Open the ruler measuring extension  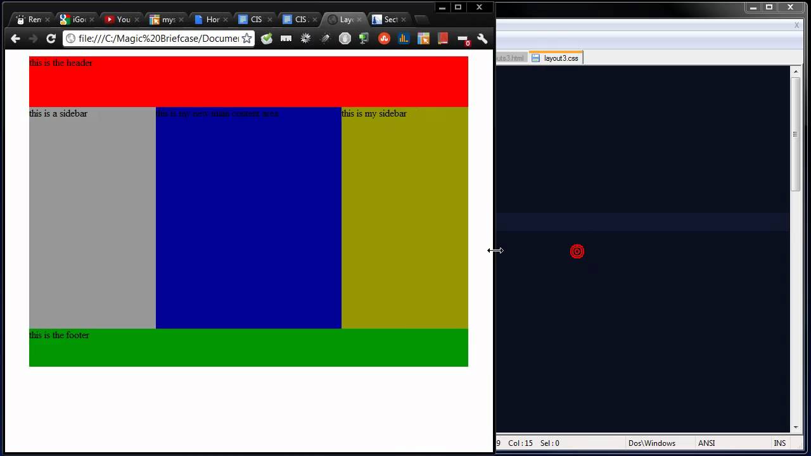tap(286, 39)
